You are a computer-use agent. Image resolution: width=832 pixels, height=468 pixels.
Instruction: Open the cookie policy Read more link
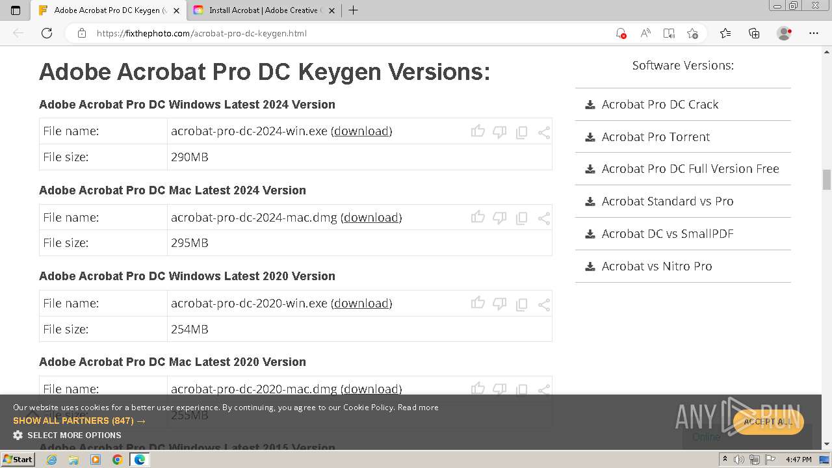tap(418, 407)
